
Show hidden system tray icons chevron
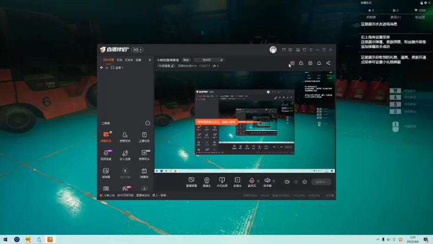[x=377, y=239]
